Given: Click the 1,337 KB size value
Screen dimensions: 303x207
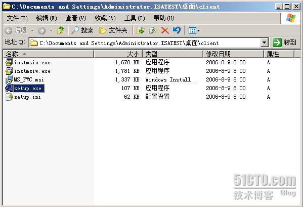Looking at the screenshot, I should [127, 79].
